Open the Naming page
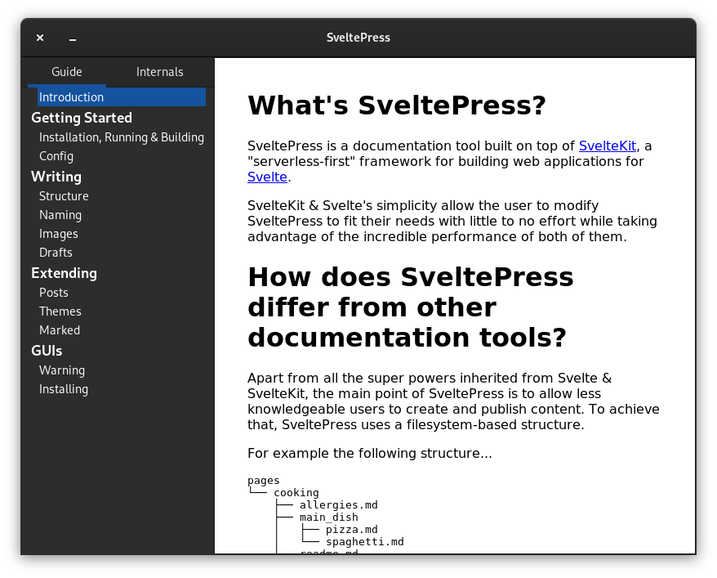 pos(60,215)
